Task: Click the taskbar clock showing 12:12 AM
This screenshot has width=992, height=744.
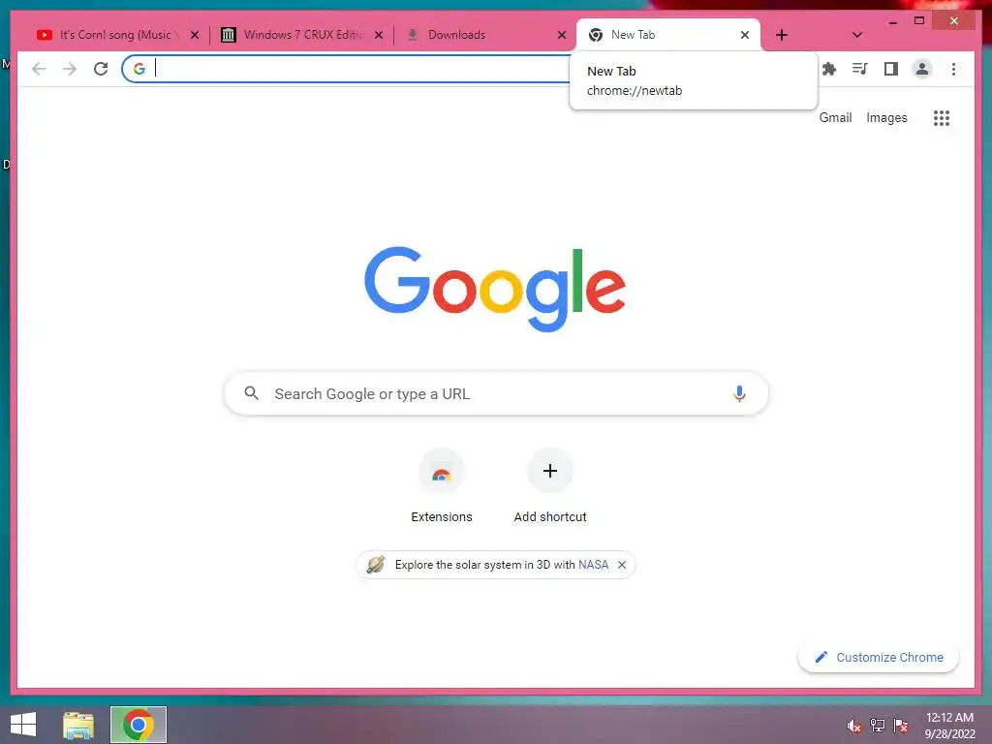Action: point(949,725)
